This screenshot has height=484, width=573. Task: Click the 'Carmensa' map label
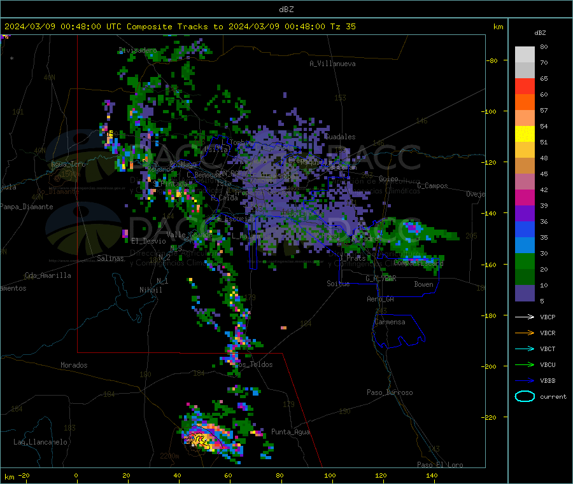coord(390,322)
